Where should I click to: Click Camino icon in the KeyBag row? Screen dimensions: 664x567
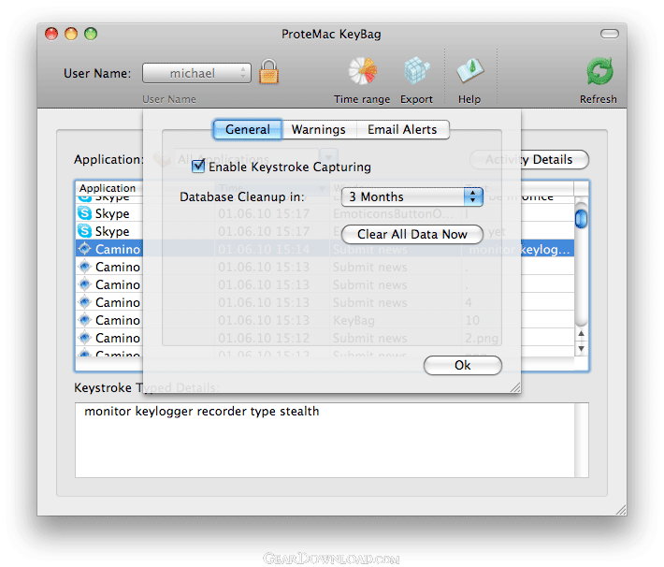(85, 320)
